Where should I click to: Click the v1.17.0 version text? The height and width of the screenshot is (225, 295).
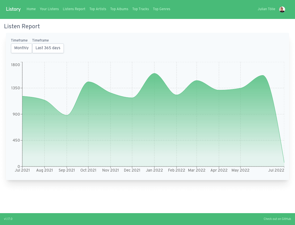8,219
